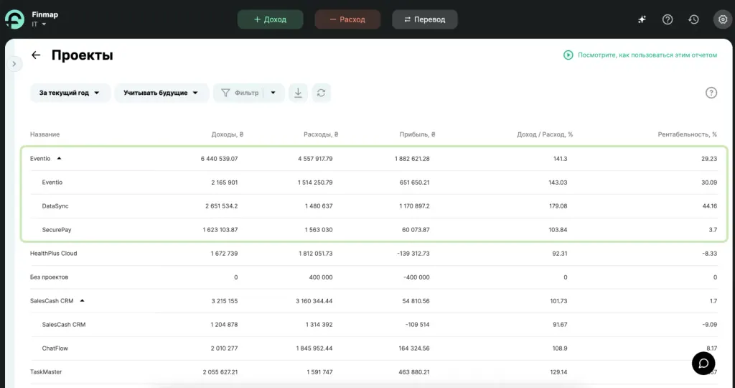735x388 pixels.
Task: Click DataSync income 2 651 534.2
Action: click(221, 206)
